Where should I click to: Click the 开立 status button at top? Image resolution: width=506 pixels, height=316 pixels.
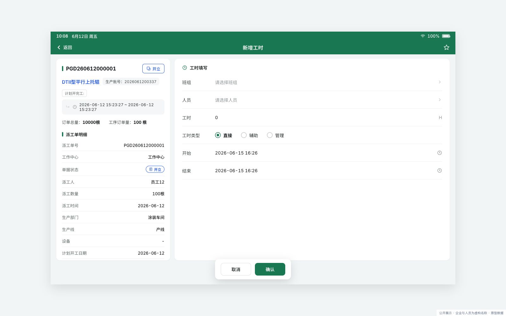click(153, 69)
